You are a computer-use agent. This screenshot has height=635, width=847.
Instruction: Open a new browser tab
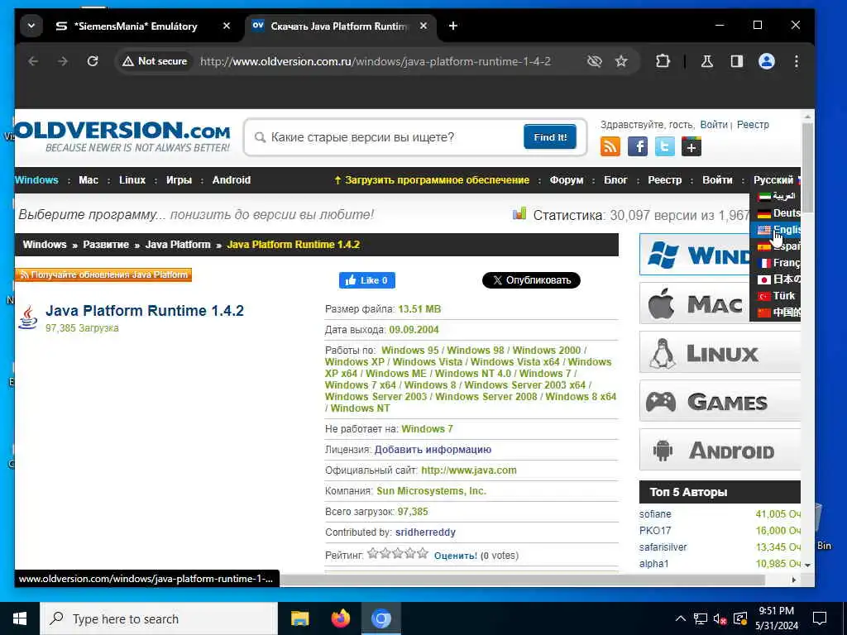tap(453, 26)
